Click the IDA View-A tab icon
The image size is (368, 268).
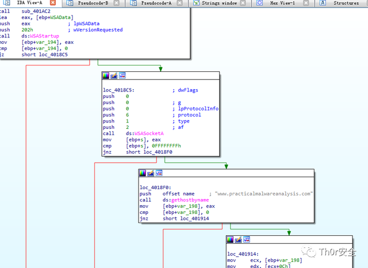[6, 3]
